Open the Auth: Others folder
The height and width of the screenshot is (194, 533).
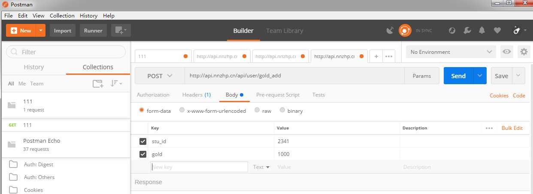[66, 177]
